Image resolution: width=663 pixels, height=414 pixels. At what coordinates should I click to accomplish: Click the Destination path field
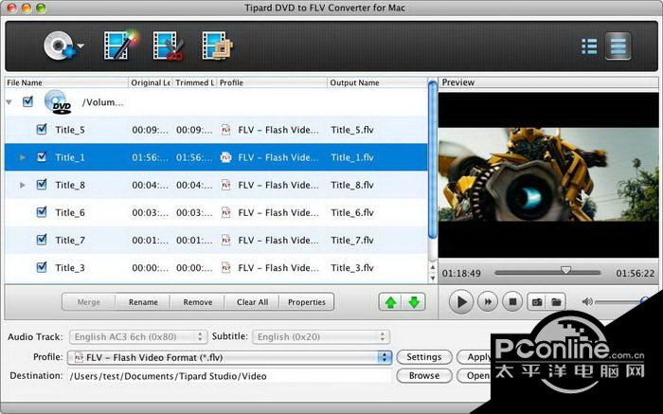click(229, 376)
